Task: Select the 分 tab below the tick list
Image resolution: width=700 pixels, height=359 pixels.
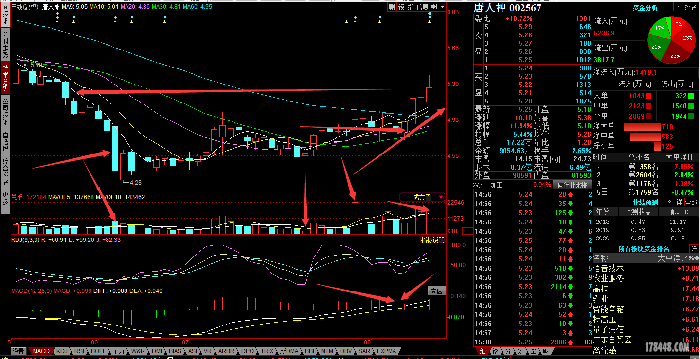Action: 508,351
